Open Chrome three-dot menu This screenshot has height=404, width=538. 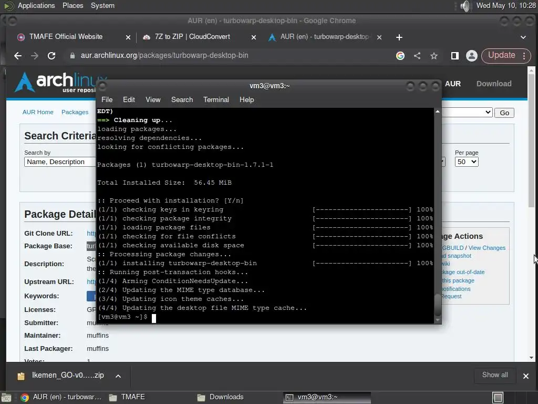(524, 56)
